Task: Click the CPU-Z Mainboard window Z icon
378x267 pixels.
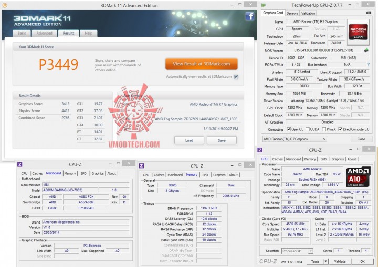Action: (x=20, y=164)
